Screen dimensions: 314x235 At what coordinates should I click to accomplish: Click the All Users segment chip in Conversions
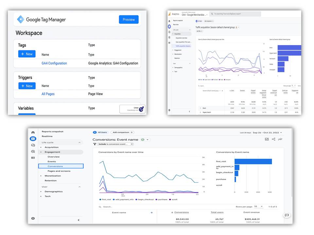click(100, 132)
